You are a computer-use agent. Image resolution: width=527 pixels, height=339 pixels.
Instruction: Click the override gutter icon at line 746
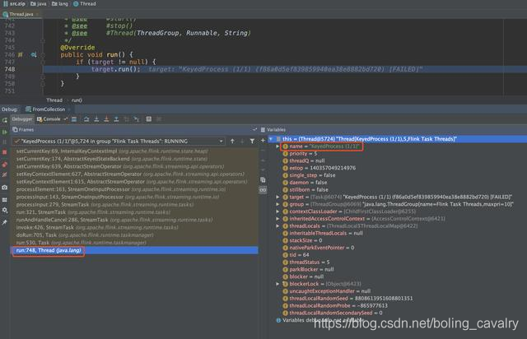pos(34,54)
